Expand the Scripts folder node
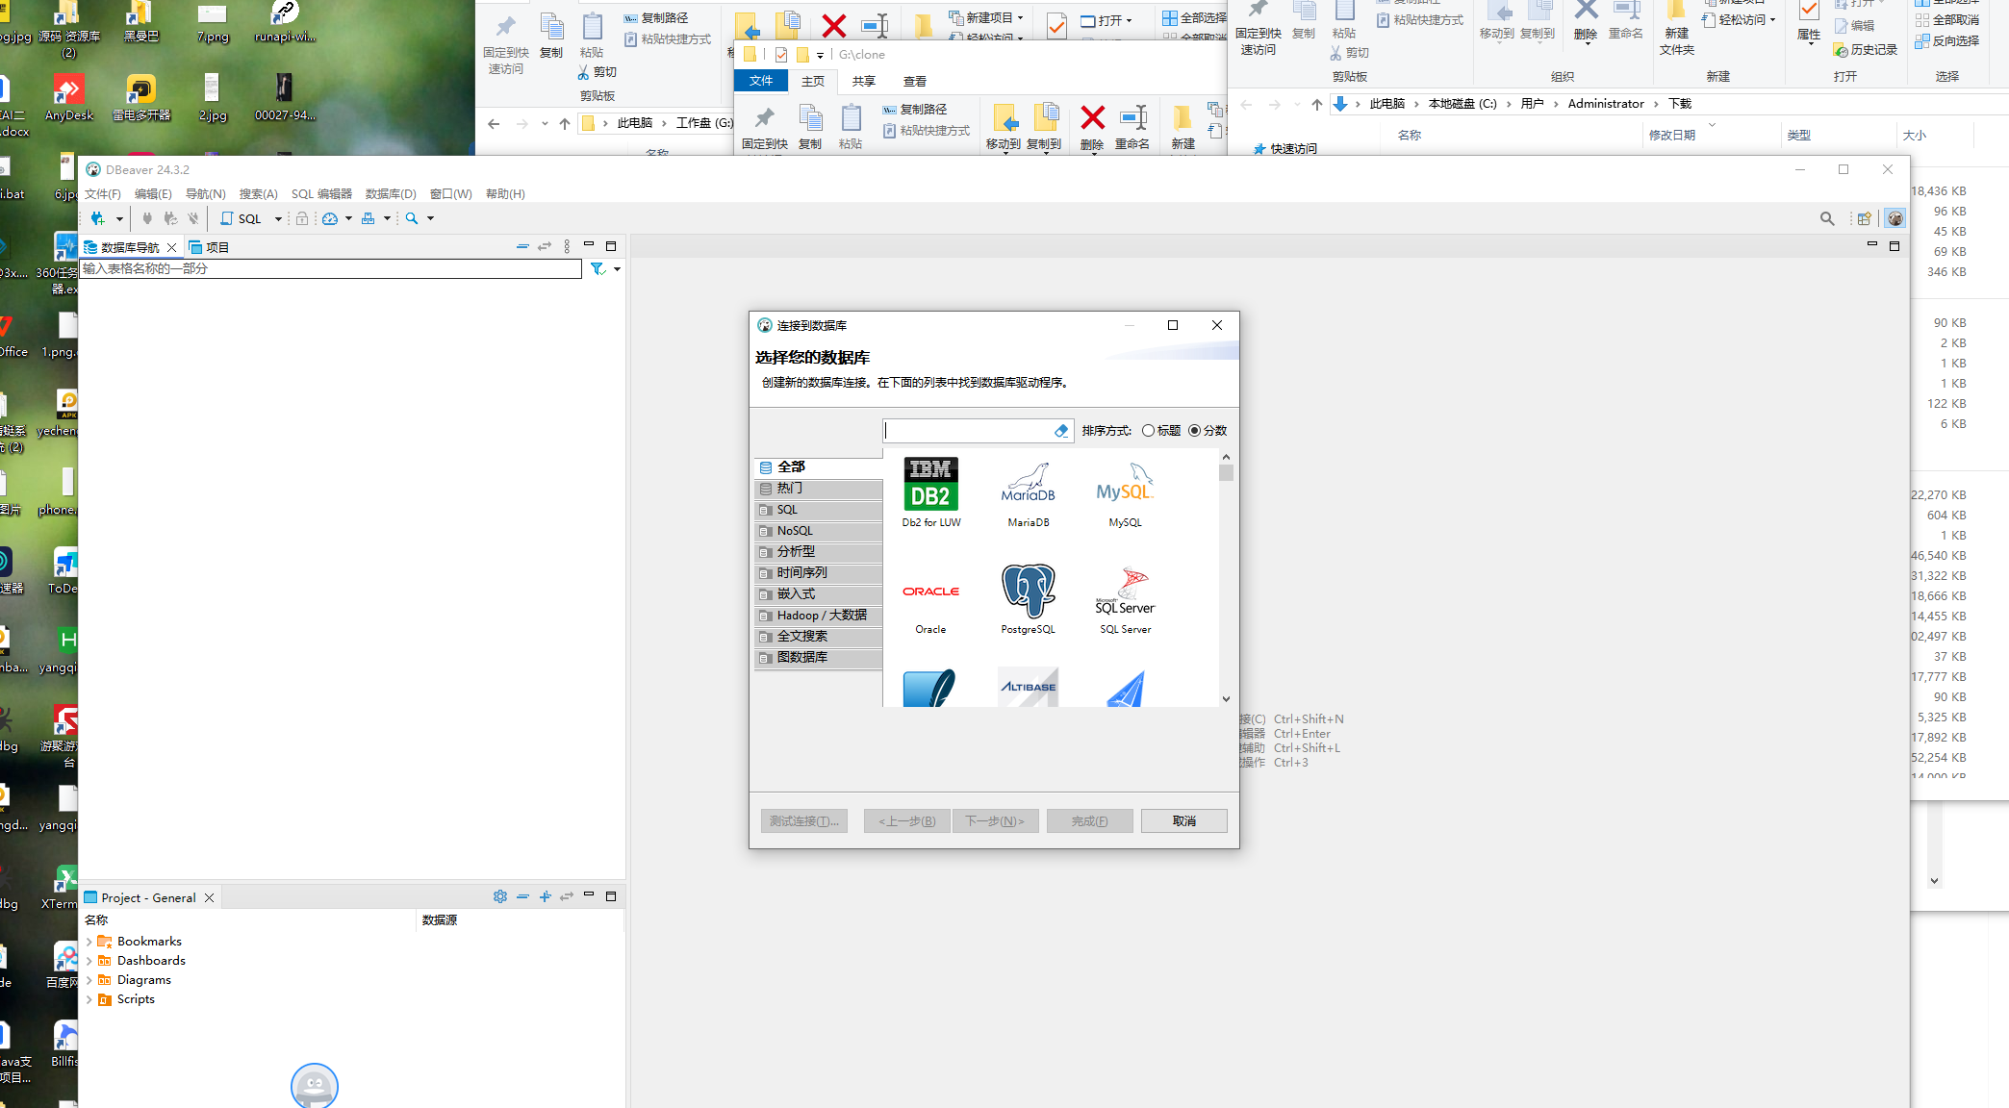The width and height of the screenshot is (2009, 1108). (89, 999)
